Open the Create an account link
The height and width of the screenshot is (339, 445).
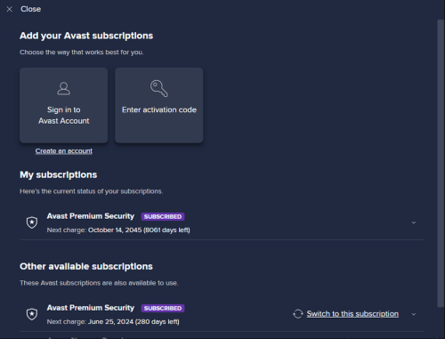(64, 151)
